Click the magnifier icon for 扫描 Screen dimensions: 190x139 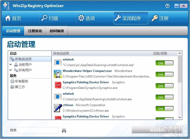[44, 18]
